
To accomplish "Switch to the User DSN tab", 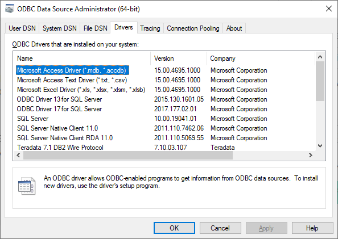I will pyautogui.click(x=22, y=28).
